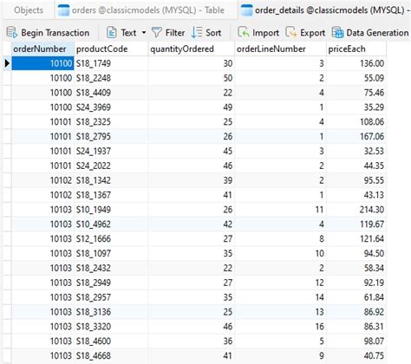The height and width of the screenshot is (364, 411).
Task: Click the current row indicator arrow
Action: click(x=7, y=63)
